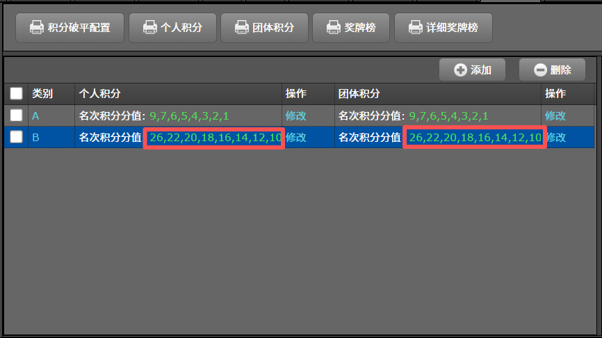The image size is (602, 338).
Task: Click the plus icon on 添加
Action: [460, 70]
